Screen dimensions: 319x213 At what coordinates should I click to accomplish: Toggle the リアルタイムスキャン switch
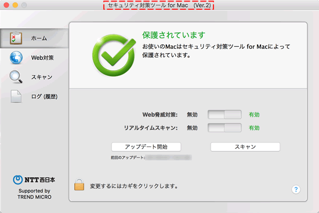[x=224, y=128]
